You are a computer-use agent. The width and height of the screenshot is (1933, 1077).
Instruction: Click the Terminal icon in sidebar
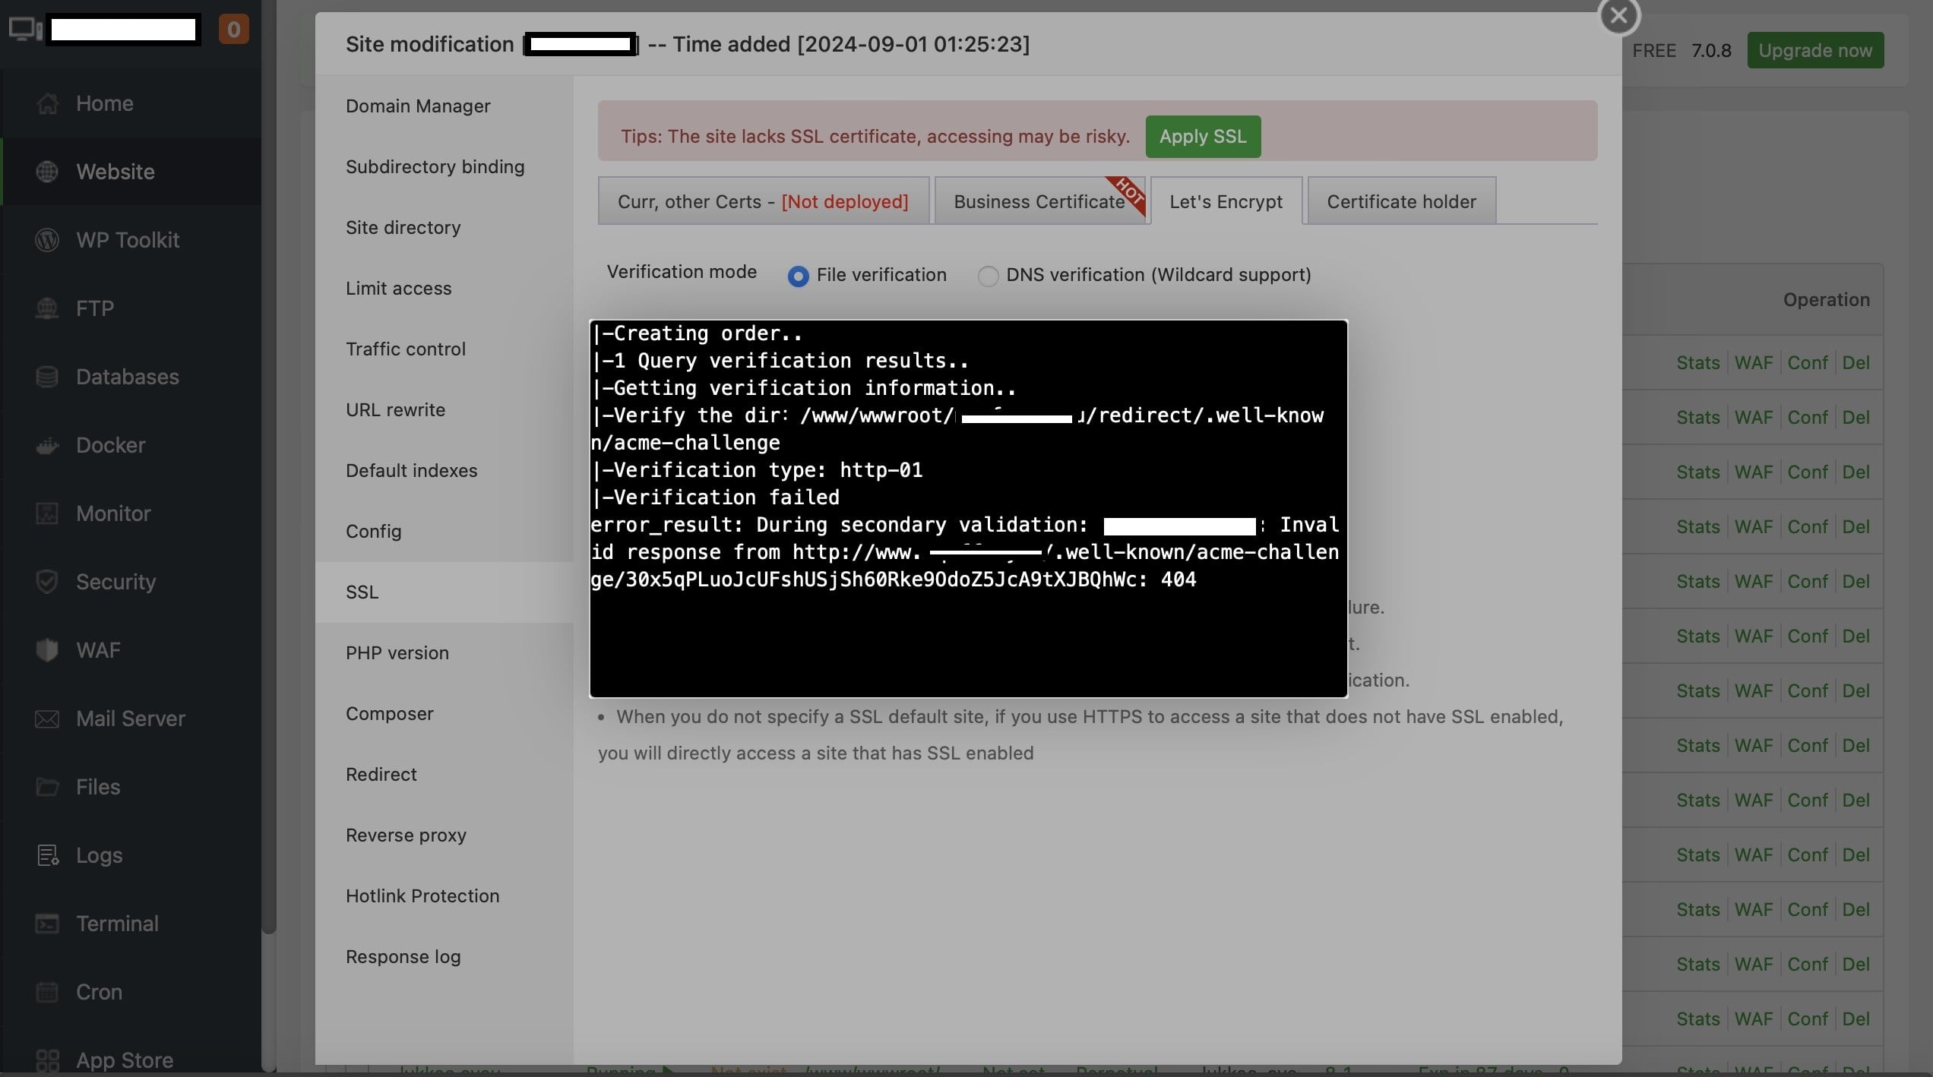[47, 924]
